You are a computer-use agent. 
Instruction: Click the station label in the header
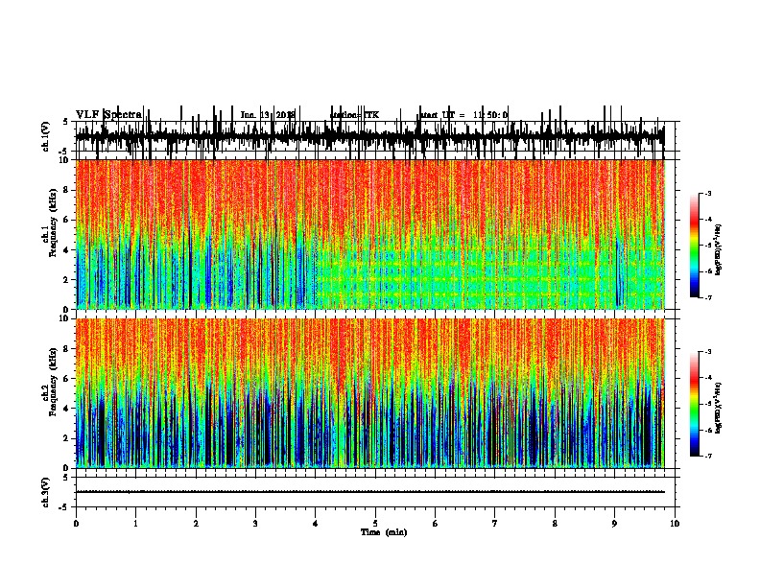pyautogui.click(x=355, y=115)
